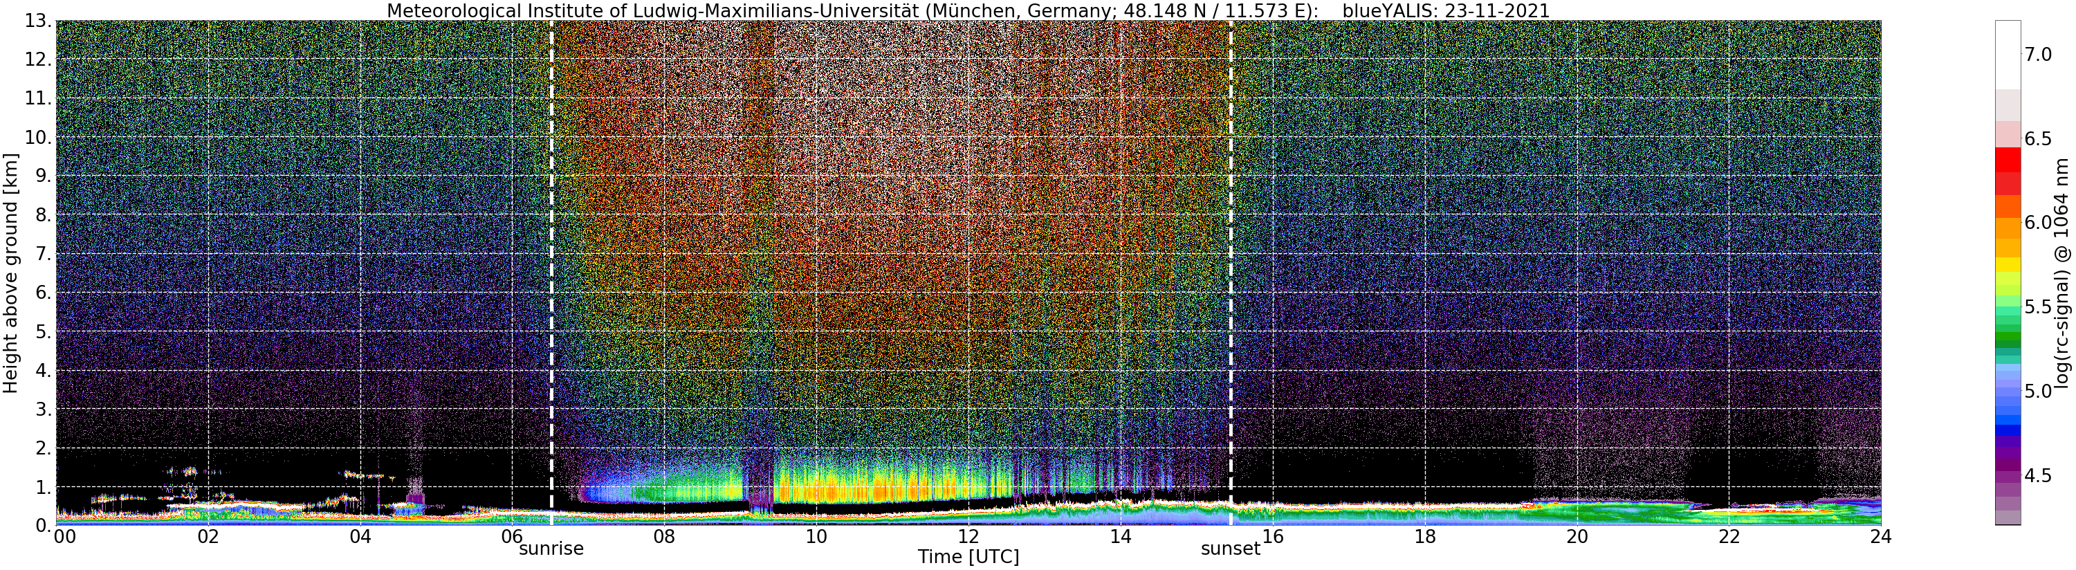Click the x-axis tick label 20
The width and height of the screenshot is (2076, 570).
(1577, 537)
